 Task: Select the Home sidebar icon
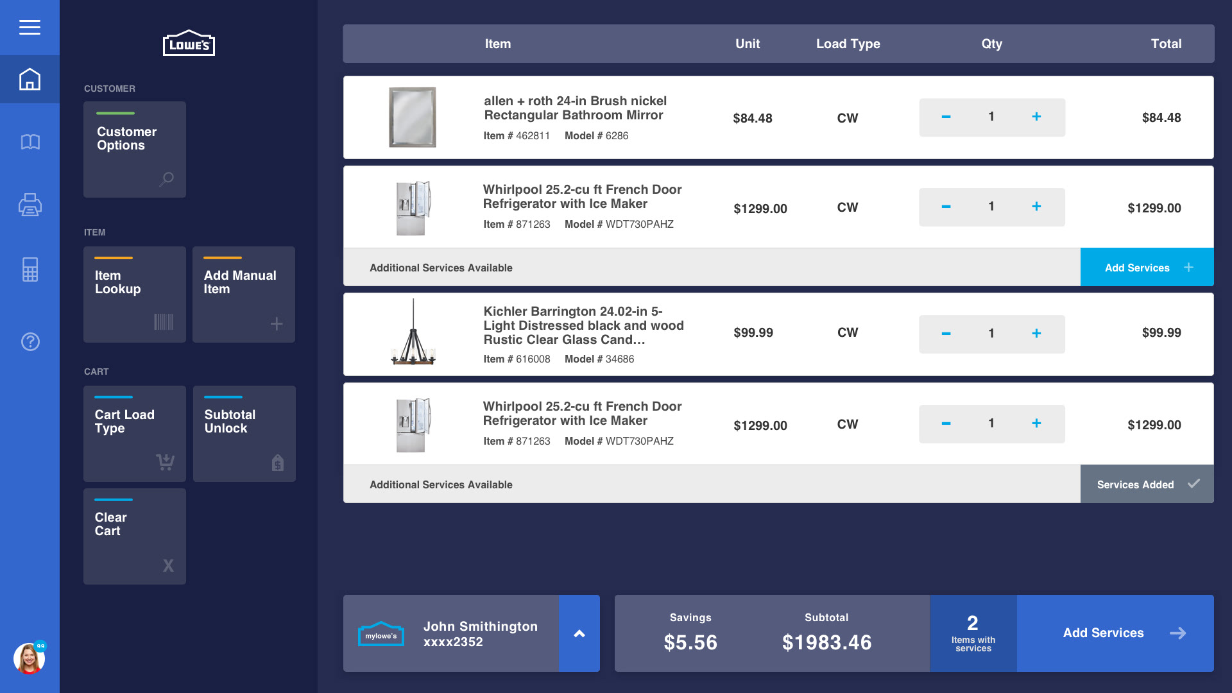pos(30,80)
